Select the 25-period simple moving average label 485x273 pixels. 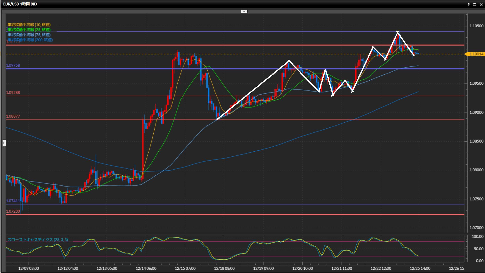tap(29, 30)
